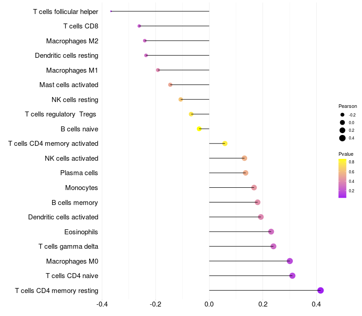The width and height of the screenshot is (362, 316).
Task: Click the T cells CD4 memory resting data point
Action: [320, 290]
